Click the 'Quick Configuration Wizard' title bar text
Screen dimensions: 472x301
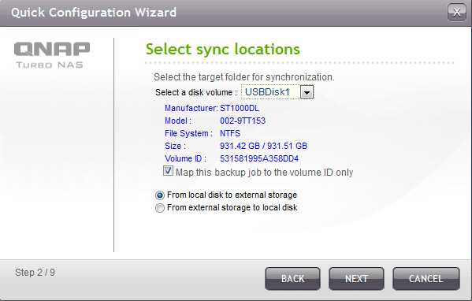click(94, 13)
